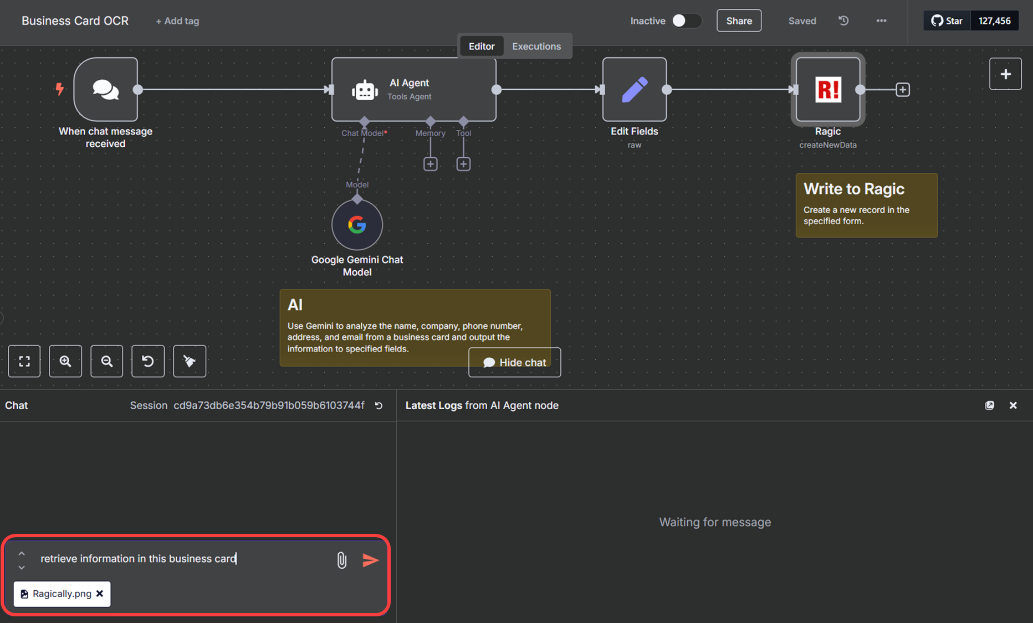1033x623 pixels.
Task: Click the red trigger lightning bolt
Action: [60, 89]
